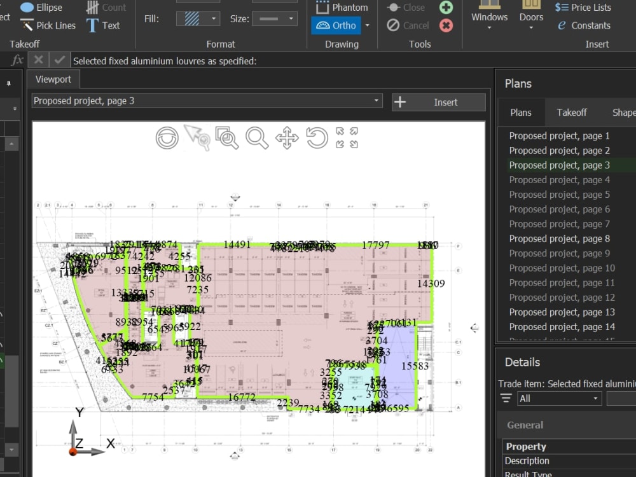Click the select and zoom cursor icon
The width and height of the screenshot is (636, 477).
198,137
